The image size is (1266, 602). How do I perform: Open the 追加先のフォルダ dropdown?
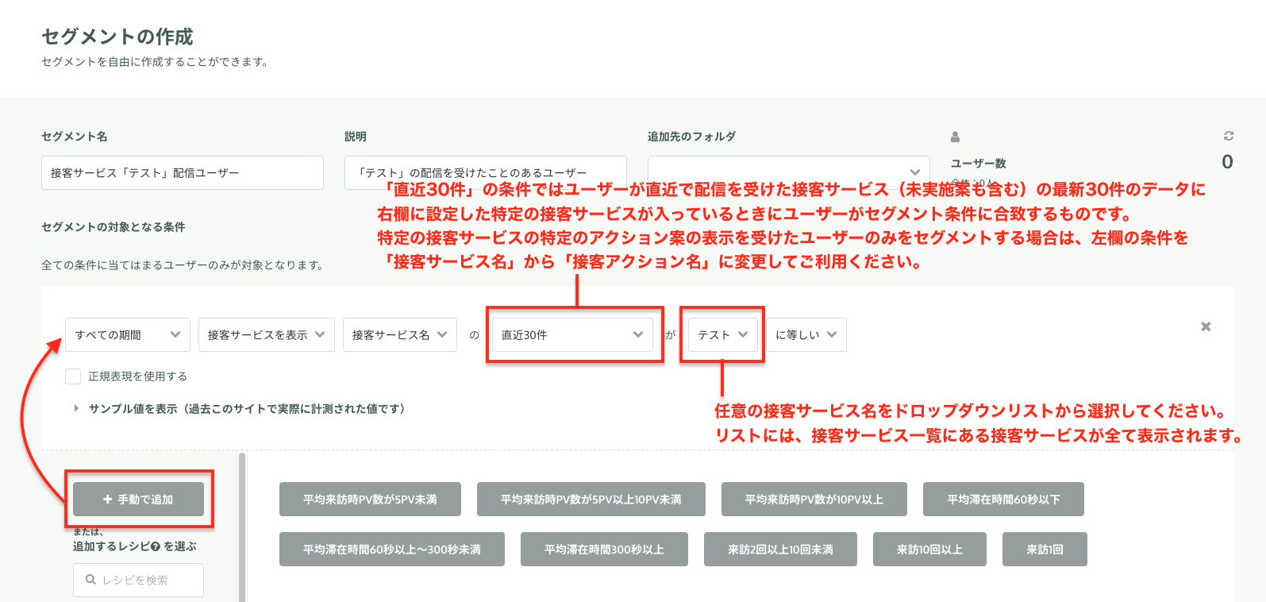point(788,172)
